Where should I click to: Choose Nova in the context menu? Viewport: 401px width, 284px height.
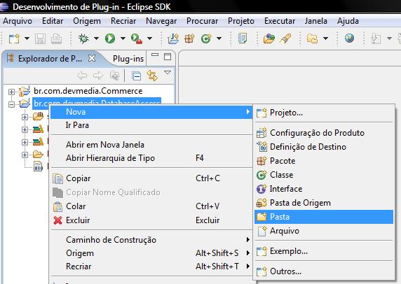(x=151, y=112)
